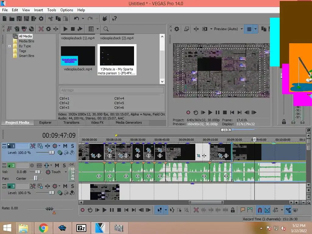The height and width of the screenshot is (234, 312).
Task: Select the All Media bin
Action: [25, 36]
